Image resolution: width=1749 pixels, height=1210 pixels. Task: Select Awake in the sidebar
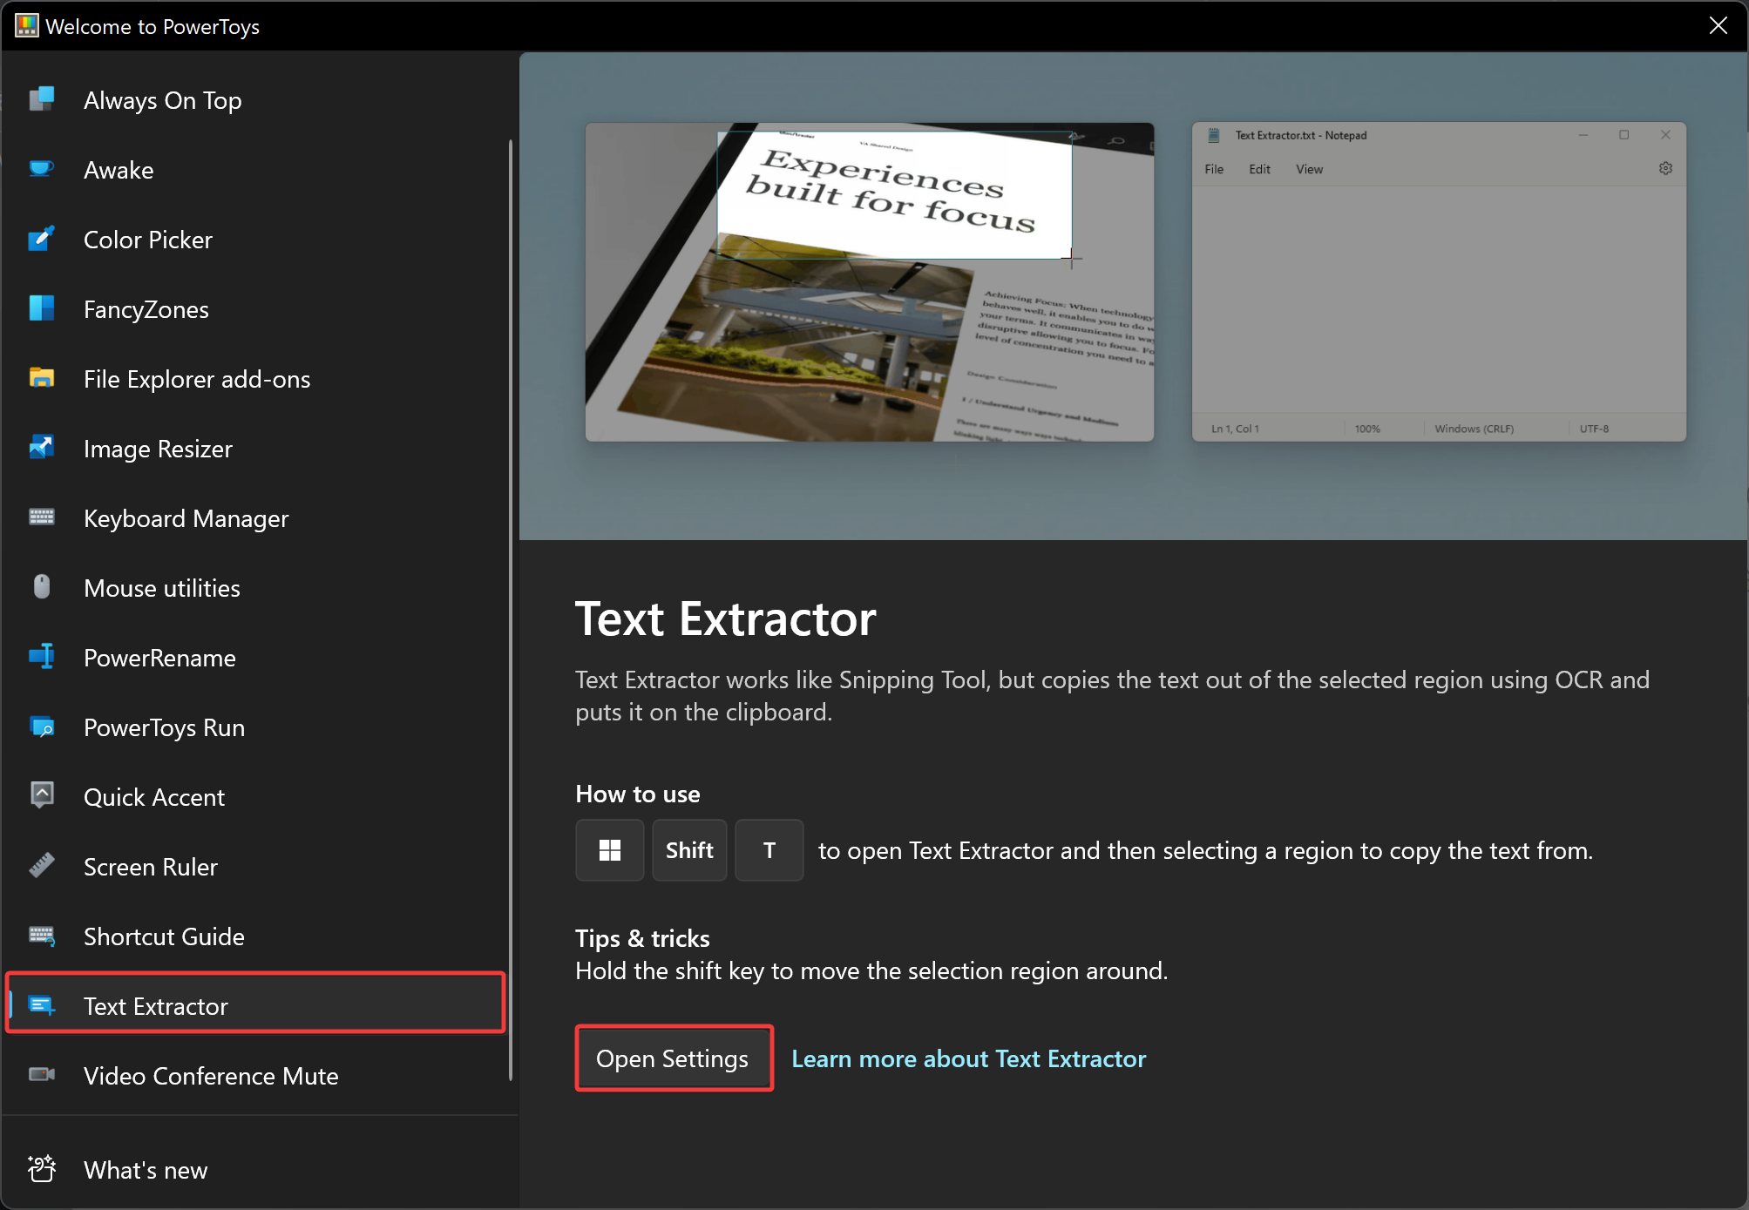254,170
